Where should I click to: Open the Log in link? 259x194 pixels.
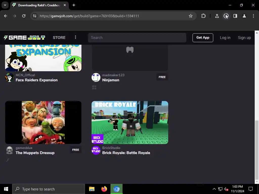pyautogui.click(x=225, y=38)
